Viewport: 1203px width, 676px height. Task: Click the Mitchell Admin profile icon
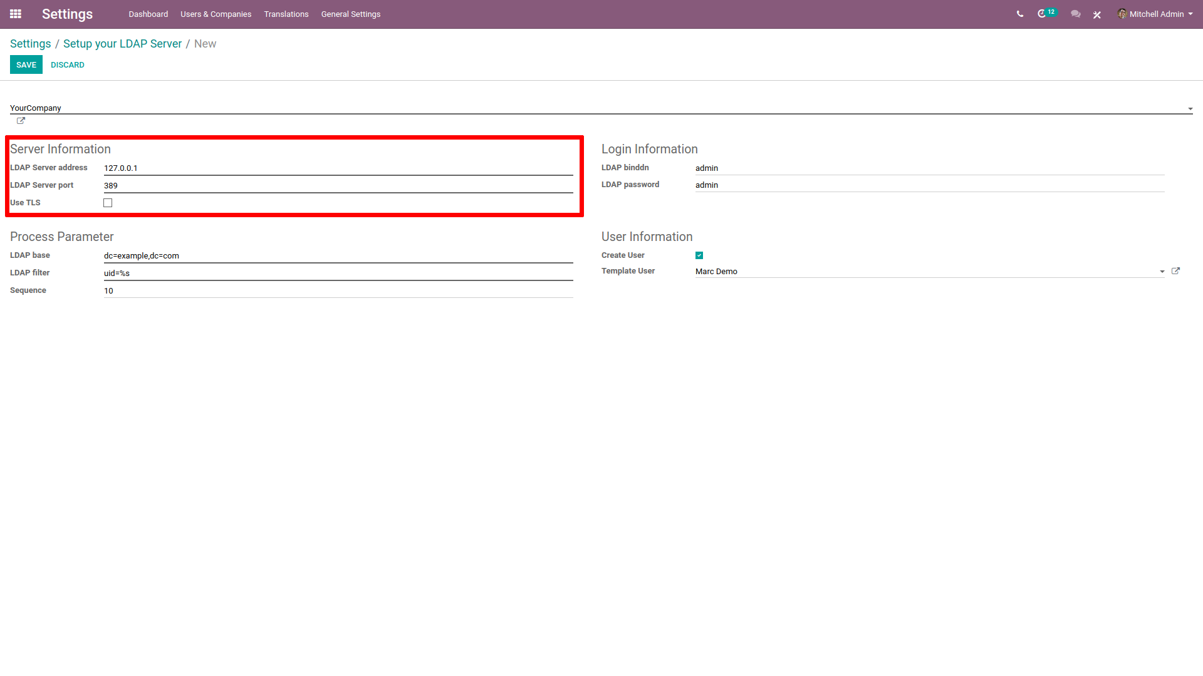click(1125, 14)
